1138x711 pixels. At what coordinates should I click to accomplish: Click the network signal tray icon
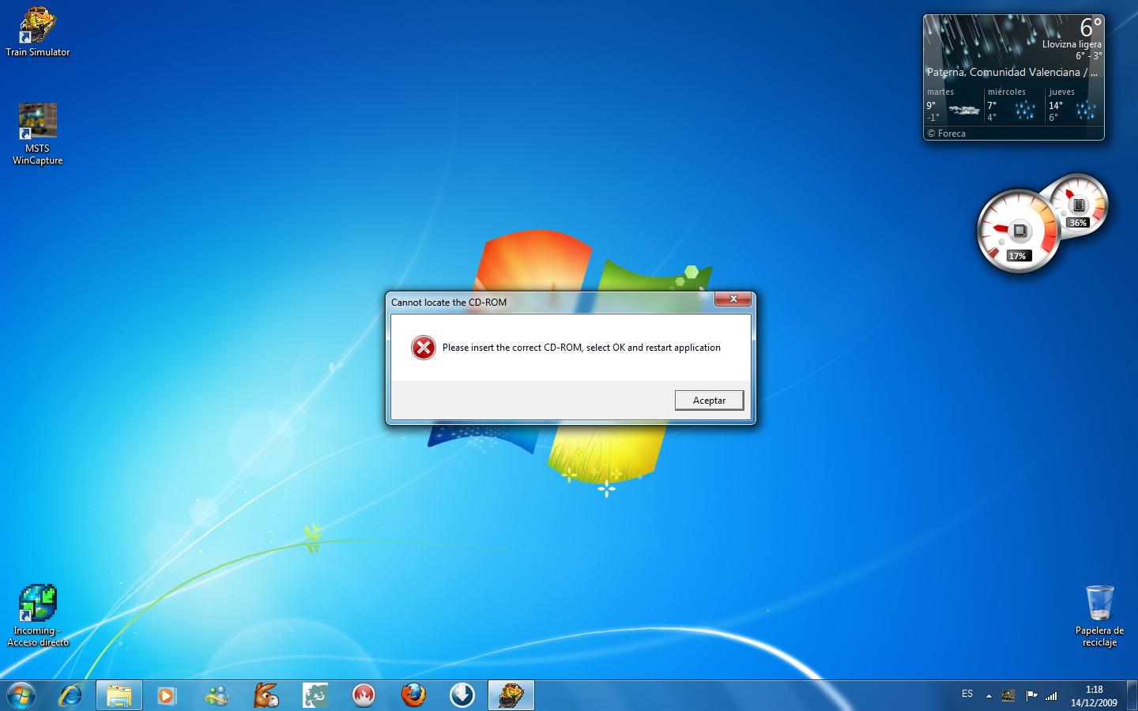[1052, 696]
